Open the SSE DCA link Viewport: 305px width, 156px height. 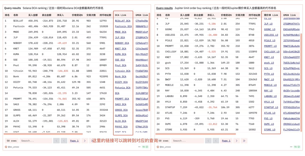click(x=120, y=60)
